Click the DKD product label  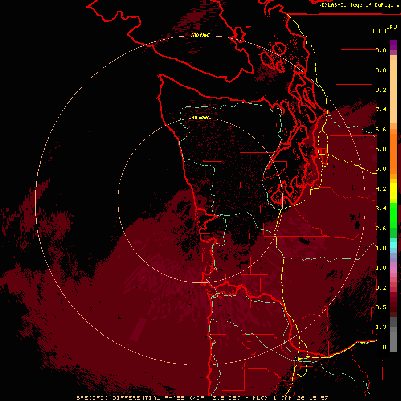click(x=392, y=27)
